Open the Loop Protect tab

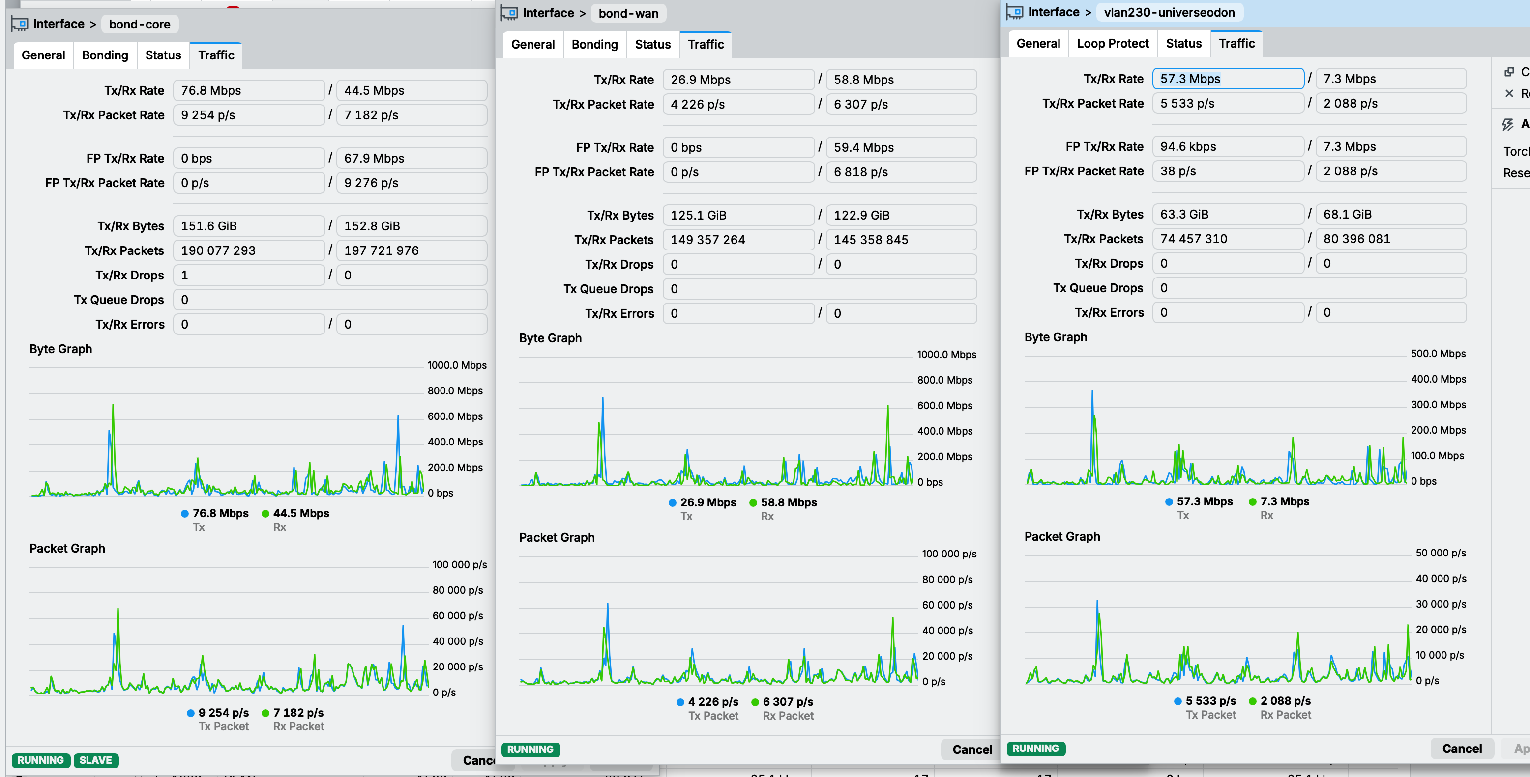click(1113, 43)
